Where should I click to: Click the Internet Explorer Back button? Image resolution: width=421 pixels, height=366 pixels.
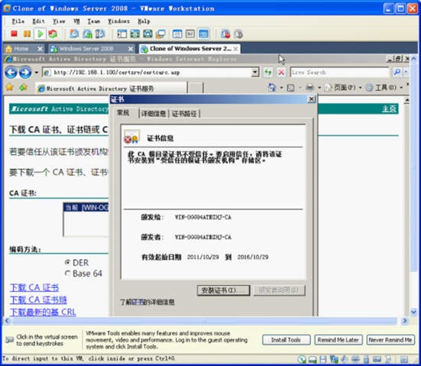pyautogui.click(x=11, y=73)
